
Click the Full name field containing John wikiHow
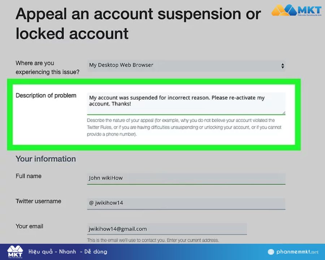tap(186, 178)
